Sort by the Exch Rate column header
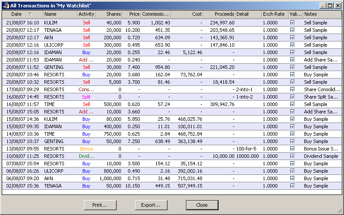The height and width of the screenshot is (215, 344). 275,14
